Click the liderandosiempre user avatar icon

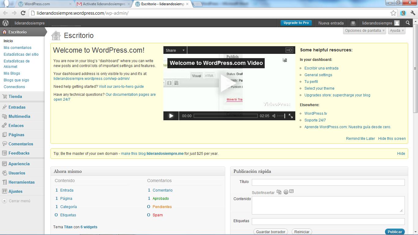coord(397,23)
